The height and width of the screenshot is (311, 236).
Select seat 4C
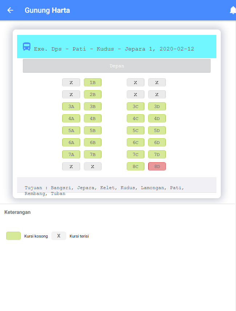(135, 119)
